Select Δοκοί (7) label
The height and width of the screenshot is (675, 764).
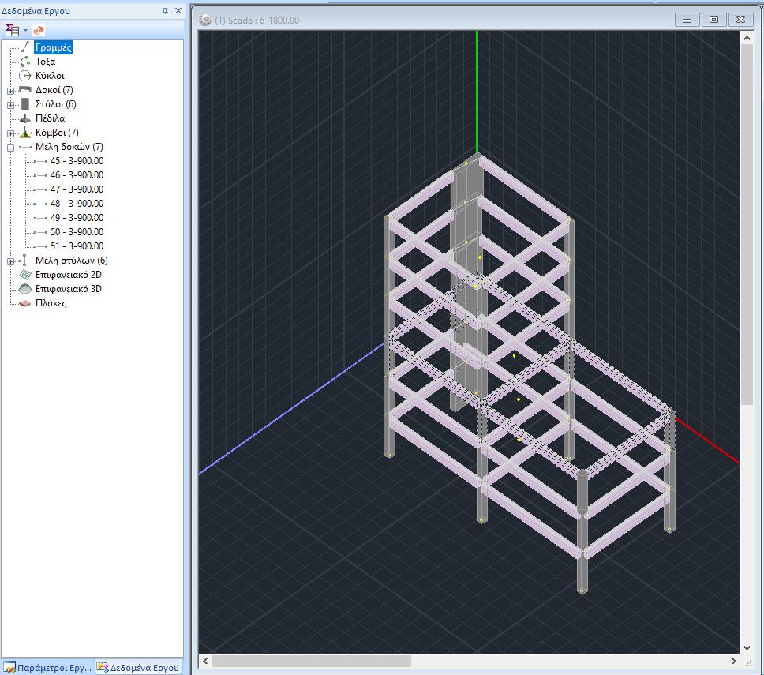[x=54, y=90]
